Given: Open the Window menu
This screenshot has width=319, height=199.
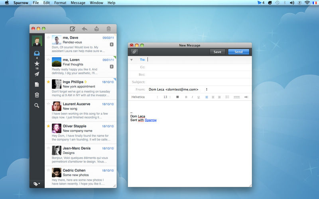Looking at the screenshot, I should pyautogui.click(x=96, y=3).
